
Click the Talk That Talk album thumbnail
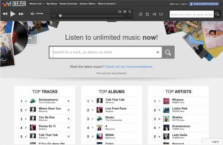(100, 101)
